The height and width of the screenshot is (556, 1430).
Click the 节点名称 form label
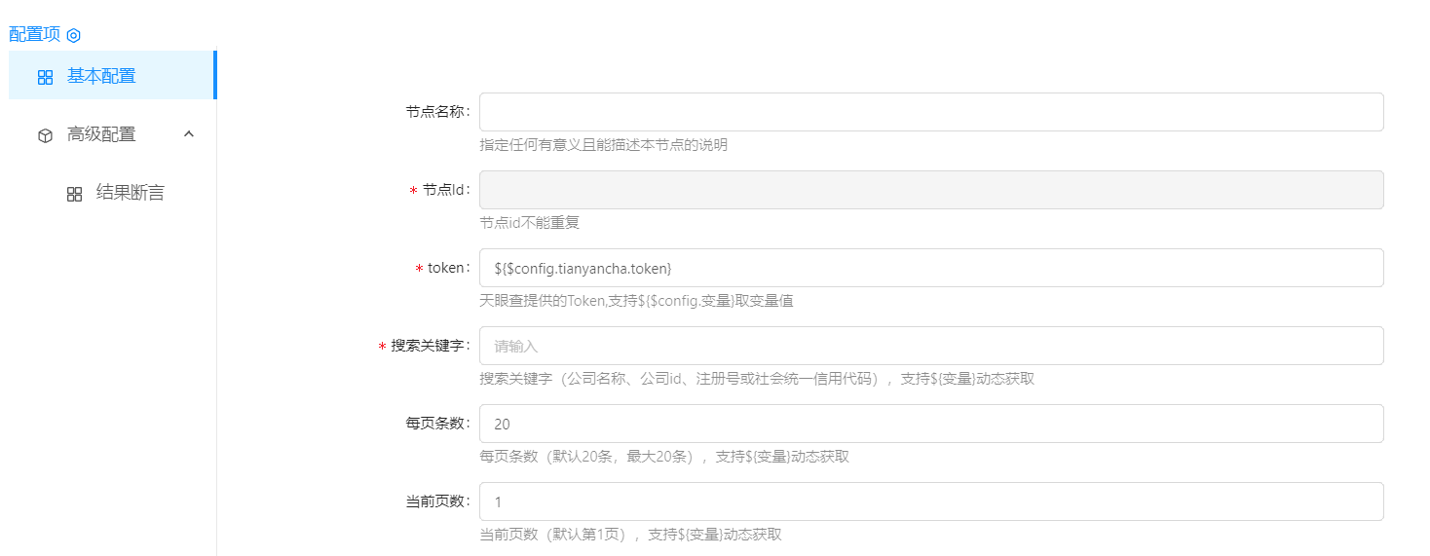[x=436, y=112]
